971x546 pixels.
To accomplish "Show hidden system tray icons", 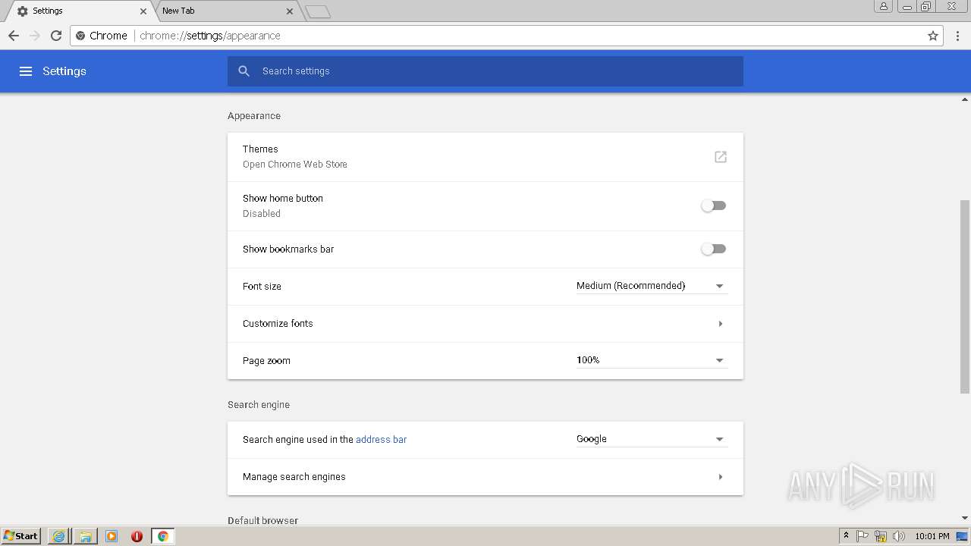I will tap(846, 536).
